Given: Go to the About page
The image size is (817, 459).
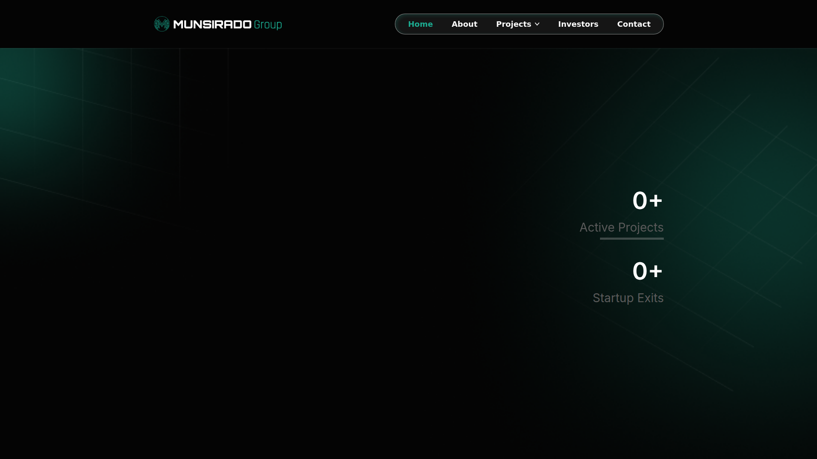Looking at the screenshot, I should click(464, 24).
